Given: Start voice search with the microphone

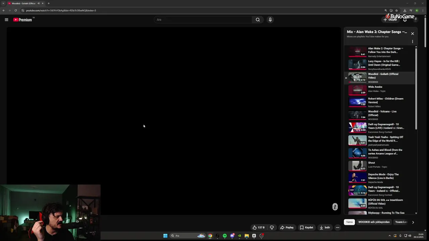Looking at the screenshot, I should 270,20.
